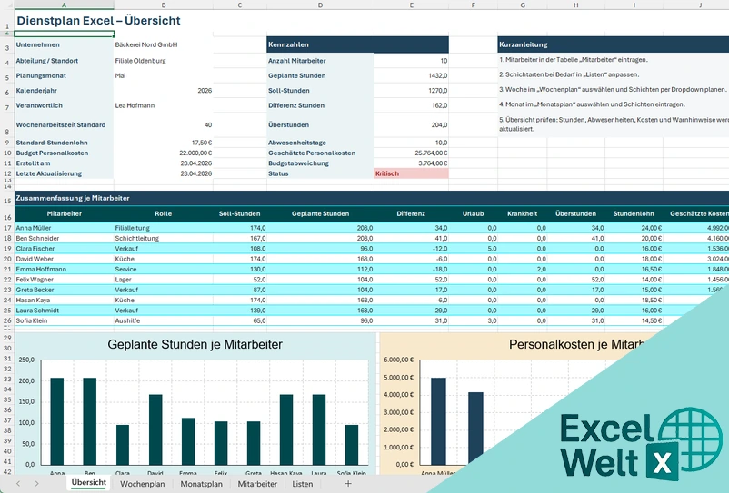
Task: Open the Monatsplan sheet tab
Action: [x=201, y=484]
